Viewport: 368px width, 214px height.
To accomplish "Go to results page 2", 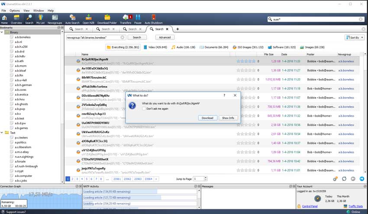I will [72, 179].
